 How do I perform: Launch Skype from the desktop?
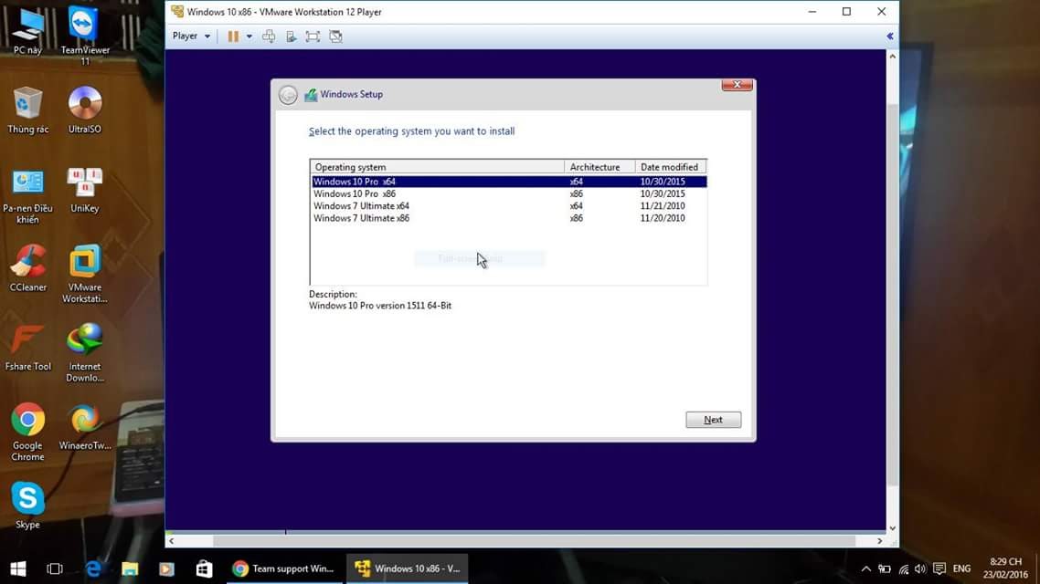coord(27,506)
